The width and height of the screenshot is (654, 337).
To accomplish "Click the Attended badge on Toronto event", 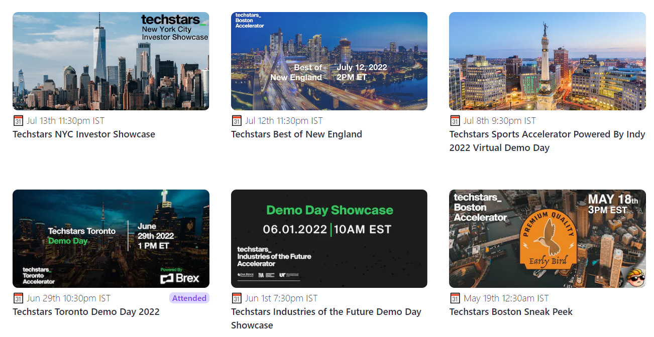I will click(x=189, y=298).
